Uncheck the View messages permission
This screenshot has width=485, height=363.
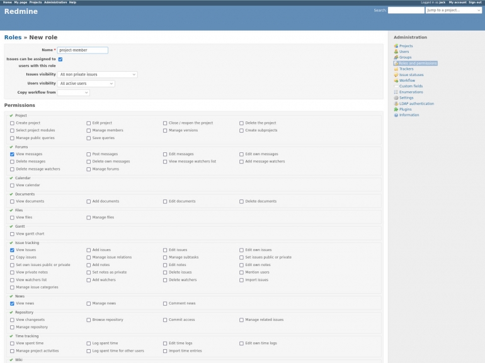point(12,154)
